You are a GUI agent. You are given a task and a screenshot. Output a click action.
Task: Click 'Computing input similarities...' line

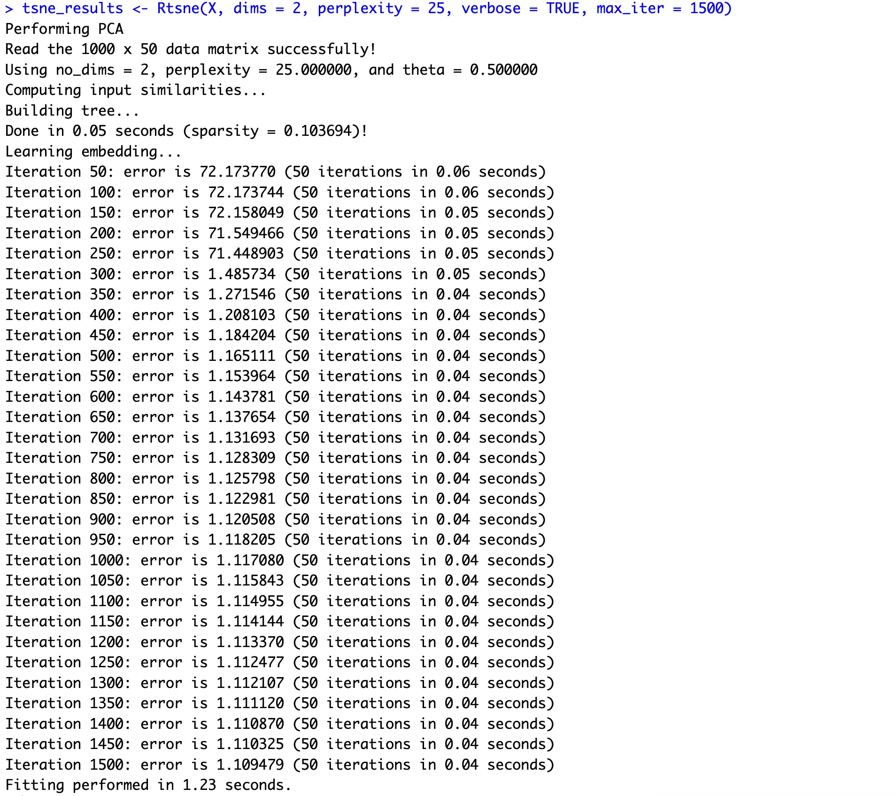[x=136, y=90]
